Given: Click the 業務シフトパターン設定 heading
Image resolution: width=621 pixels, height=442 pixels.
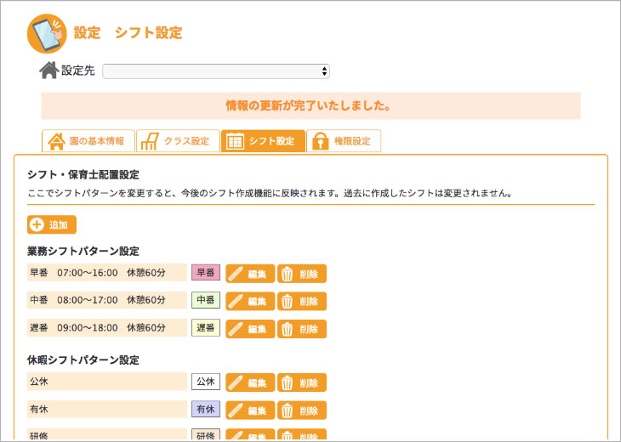Looking at the screenshot, I should coord(83,252).
